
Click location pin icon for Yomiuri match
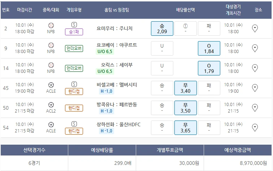click(255, 28)
